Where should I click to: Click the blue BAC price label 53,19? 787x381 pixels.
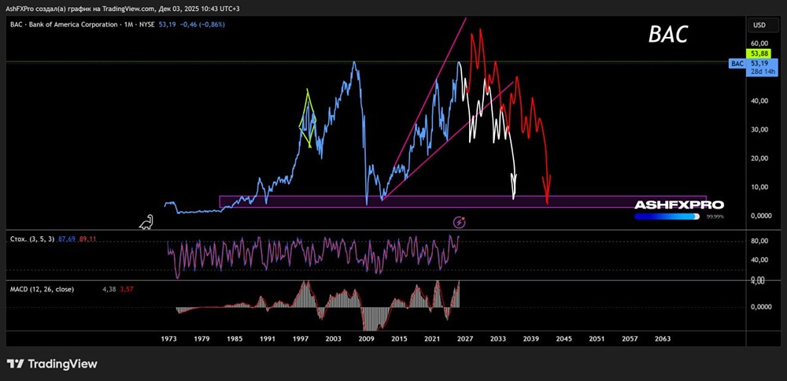(759, 63)
